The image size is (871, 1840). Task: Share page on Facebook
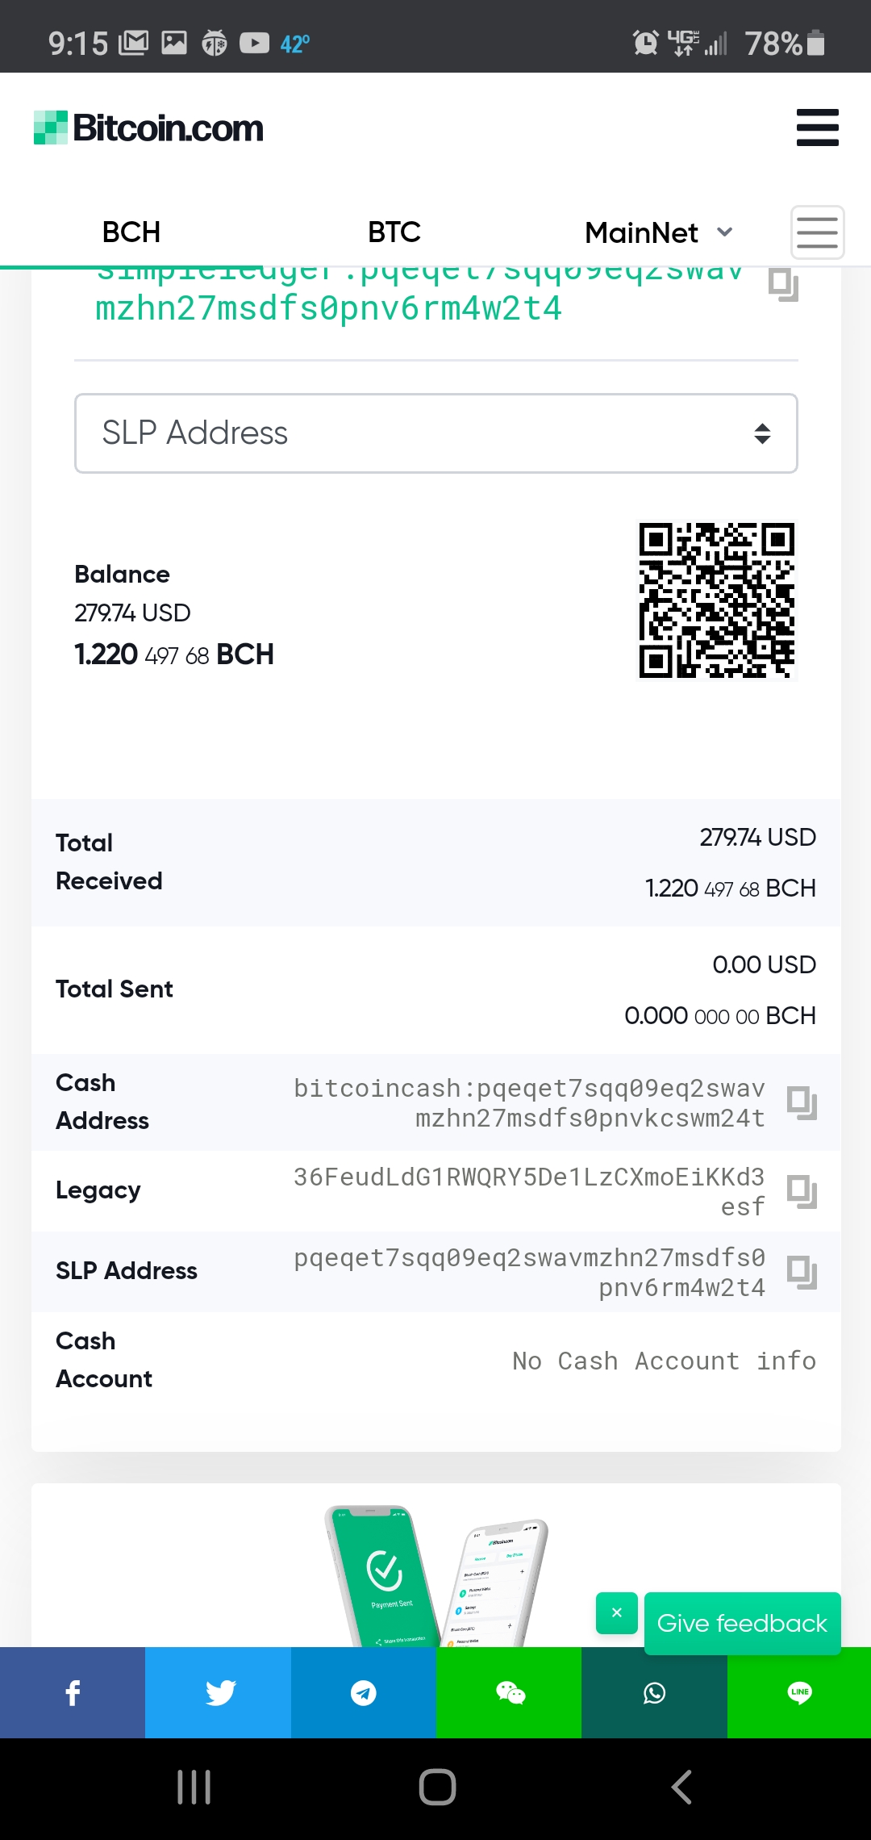[73, 1692]
